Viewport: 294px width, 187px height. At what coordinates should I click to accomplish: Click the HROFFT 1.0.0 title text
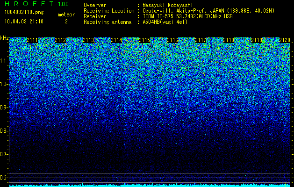(37, 4)
